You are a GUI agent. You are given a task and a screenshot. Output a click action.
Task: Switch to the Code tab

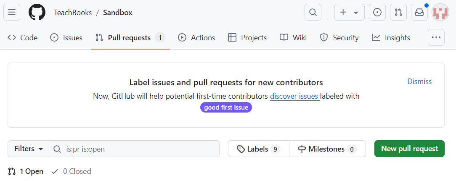click(x=23, y=38)
